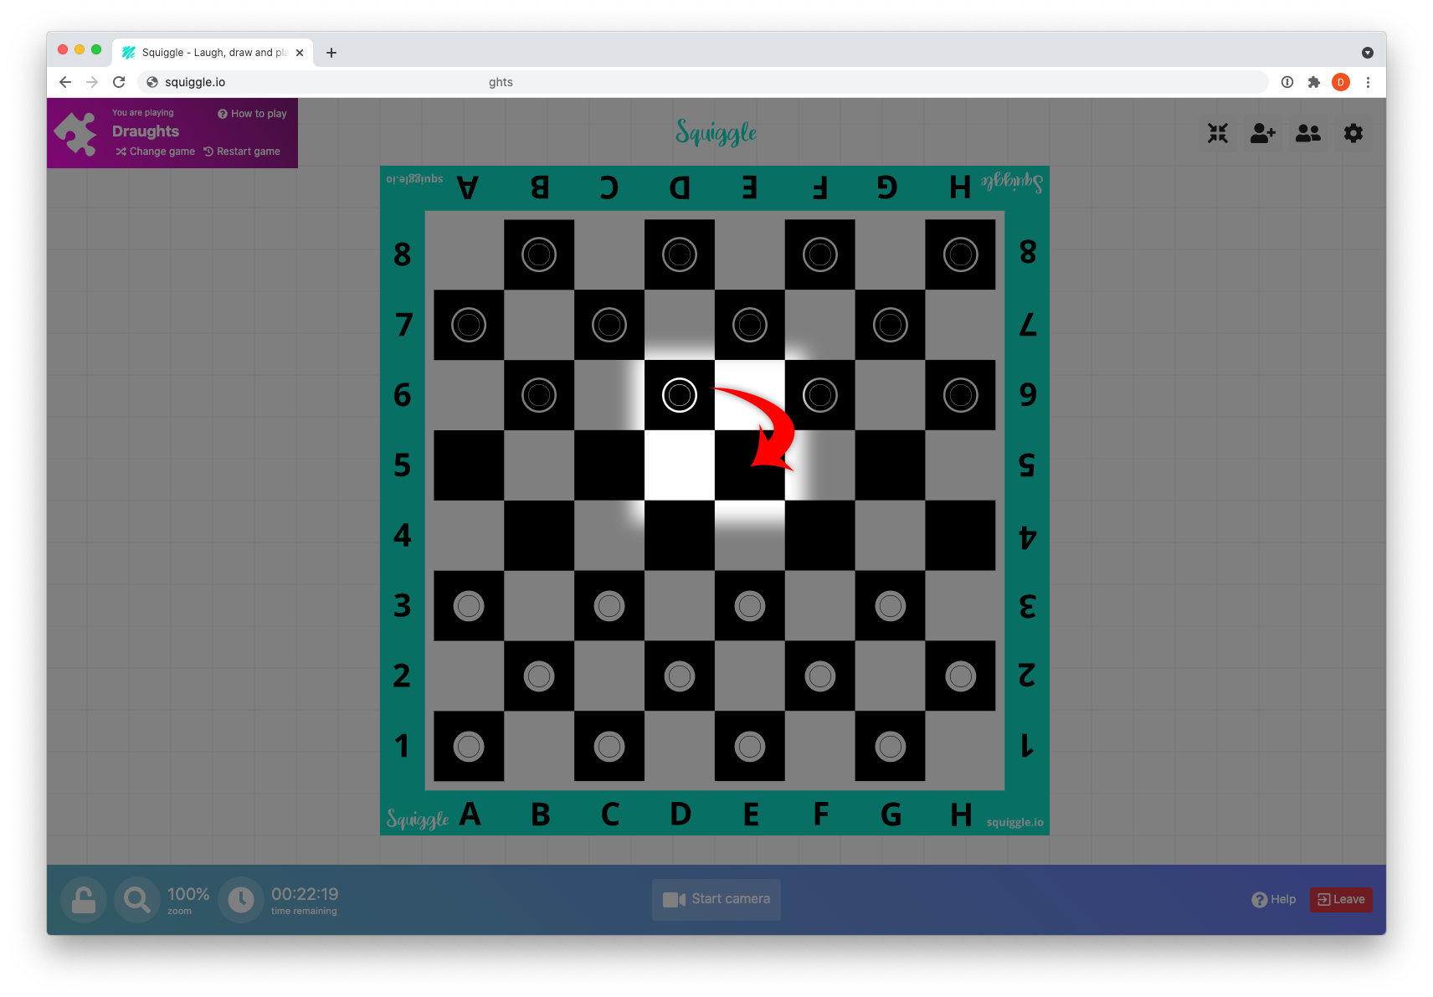Click the empty black square B4
This screenshot has width=1433, height=997.
pos(539,536)
